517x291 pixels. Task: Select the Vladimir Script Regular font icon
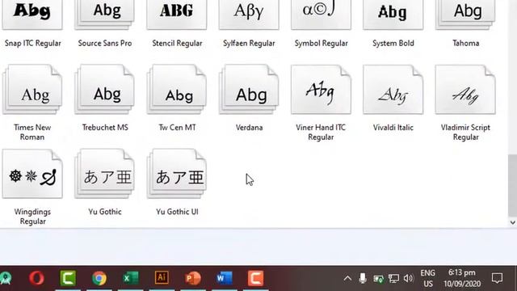point(465,90)
